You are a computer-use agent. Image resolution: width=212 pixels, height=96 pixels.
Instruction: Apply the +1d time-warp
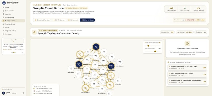tap(183, 20)
